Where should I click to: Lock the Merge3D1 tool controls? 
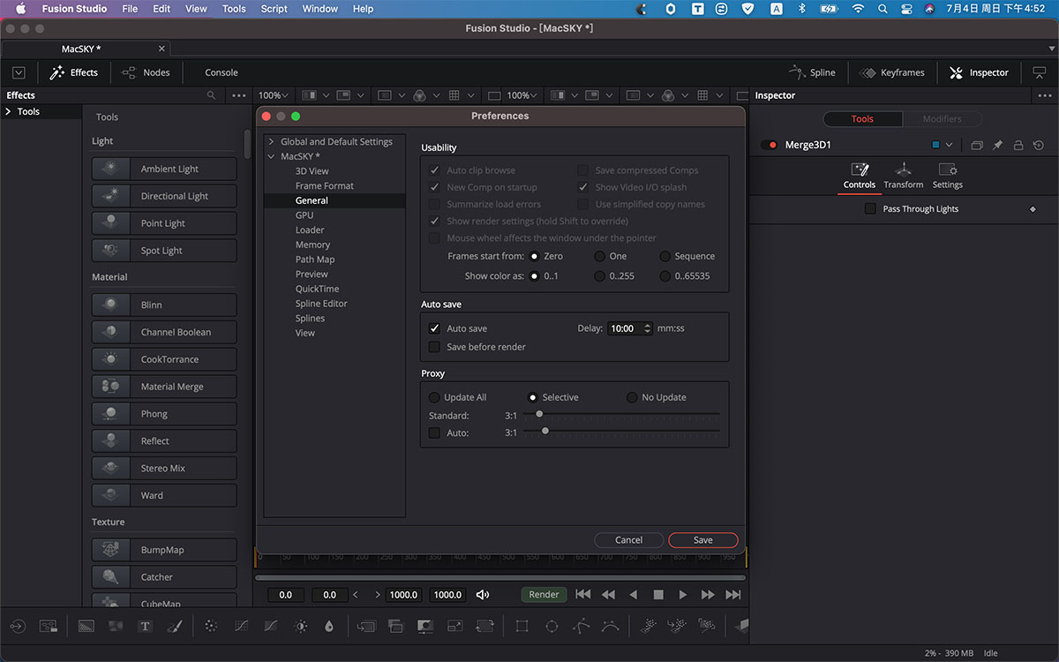click(x=1018, y=145)
